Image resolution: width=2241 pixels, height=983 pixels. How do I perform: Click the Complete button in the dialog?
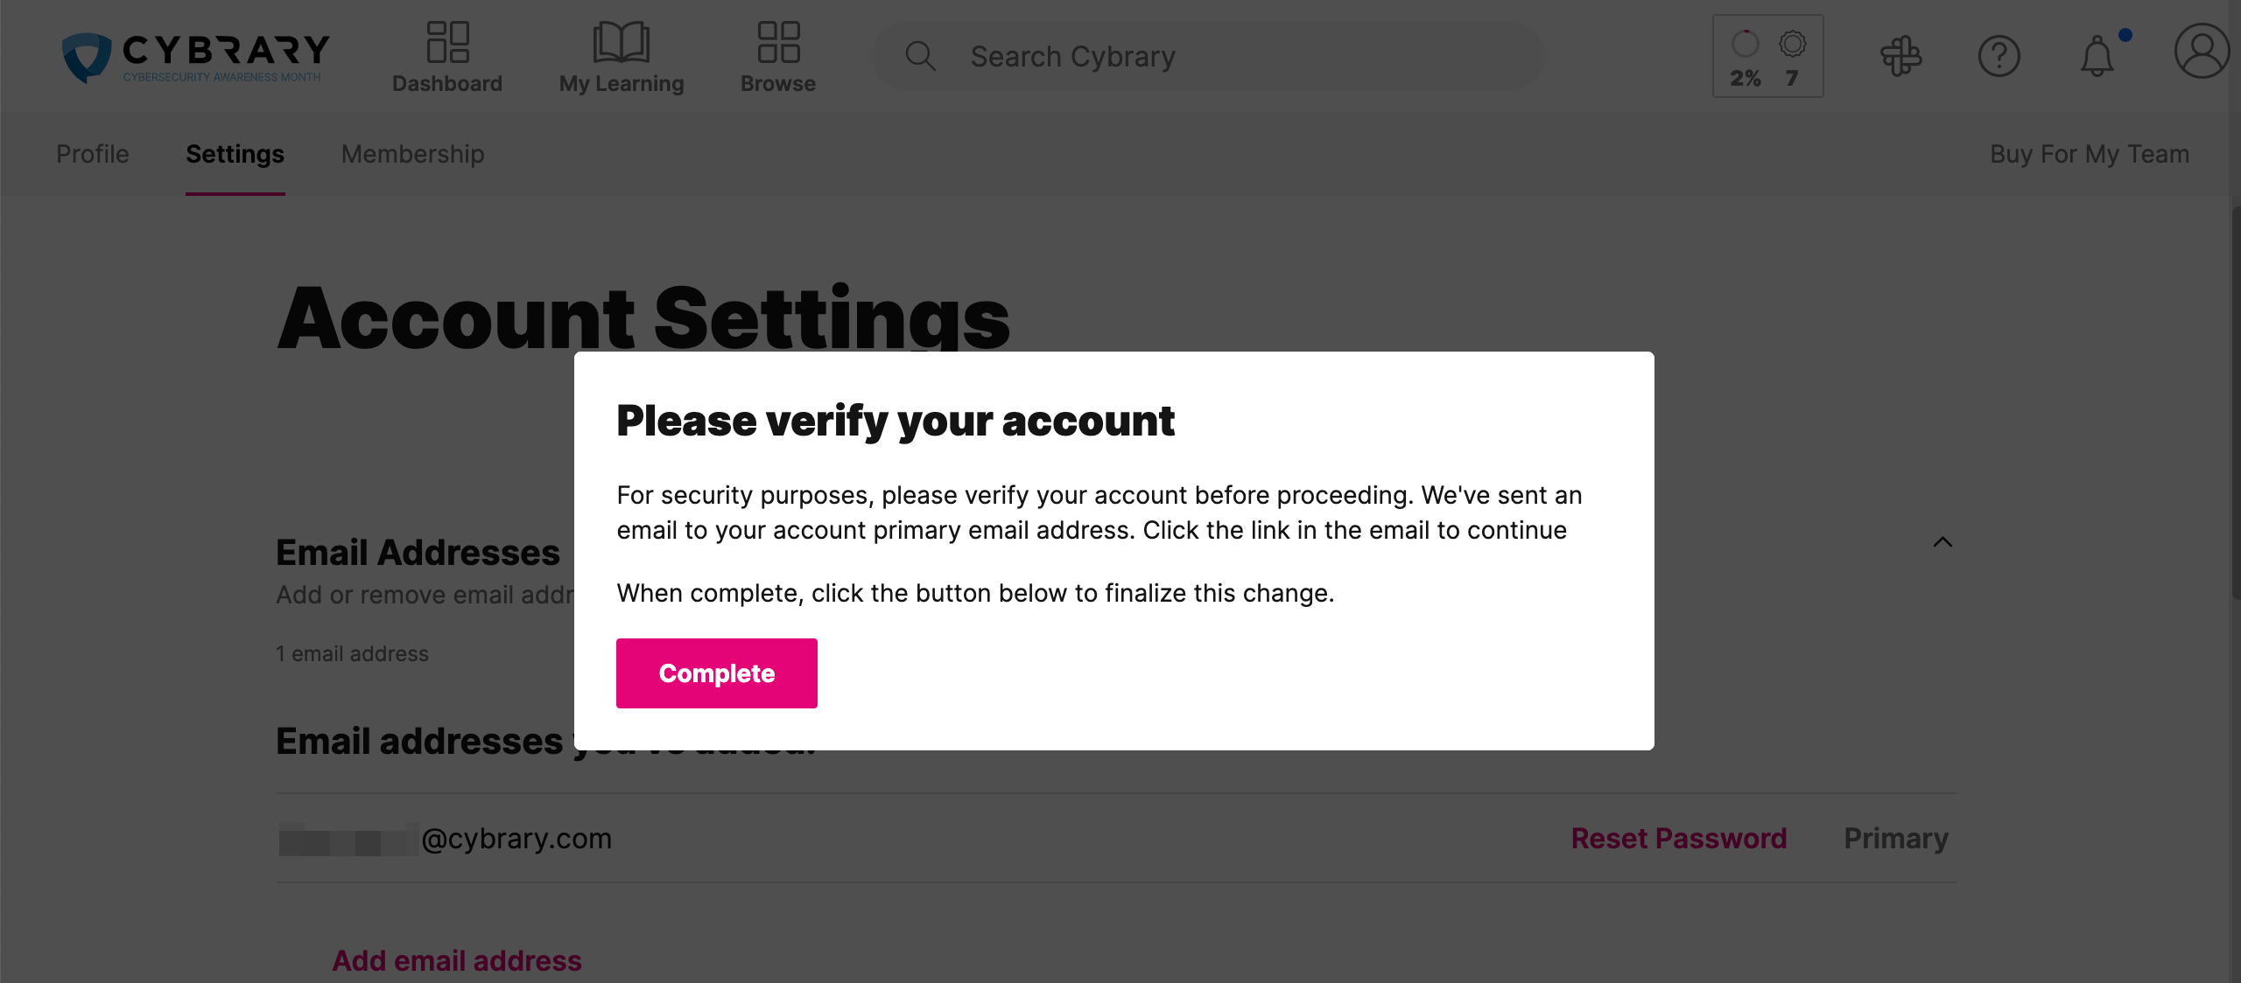(x=716, y=673)
